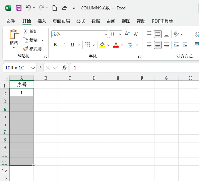Expand font color palette arrow
199x181 pixels.
[x=122, y=45]
